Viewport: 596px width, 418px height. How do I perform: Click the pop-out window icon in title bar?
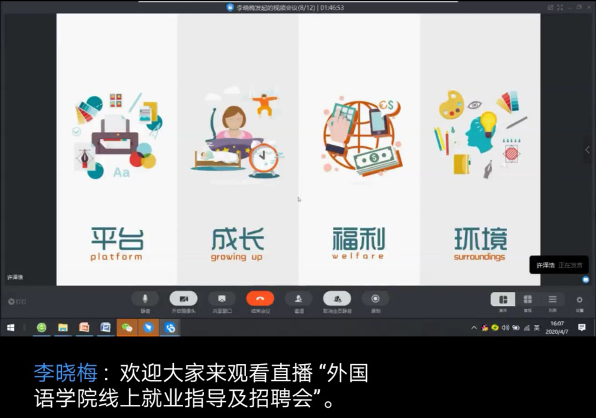pos(550,7)
